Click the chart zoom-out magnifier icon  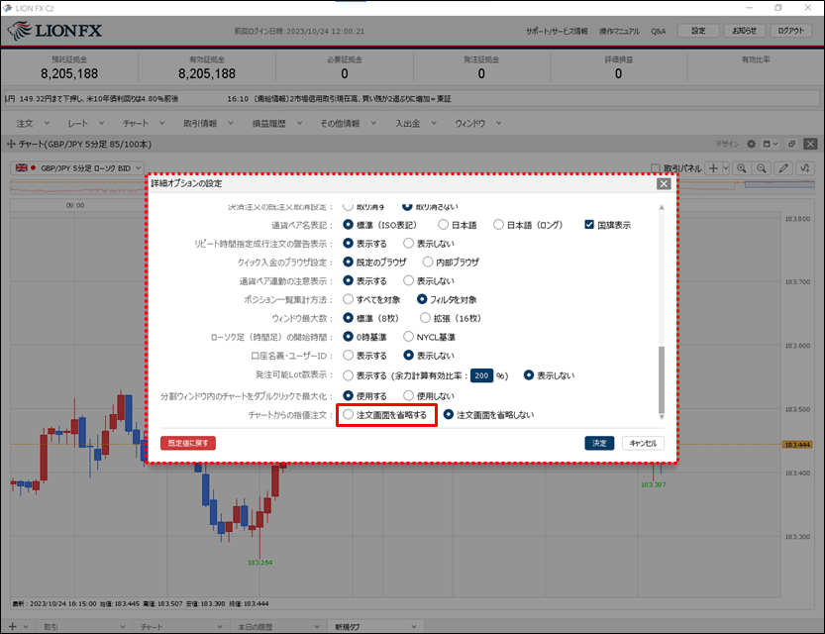(x=762, y=168)
